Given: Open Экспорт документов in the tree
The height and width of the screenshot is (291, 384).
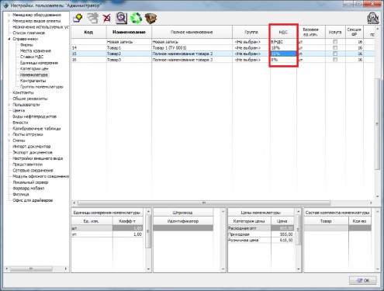Looking at the screenshot, I should pyautogui.click(x=33, y=152).
